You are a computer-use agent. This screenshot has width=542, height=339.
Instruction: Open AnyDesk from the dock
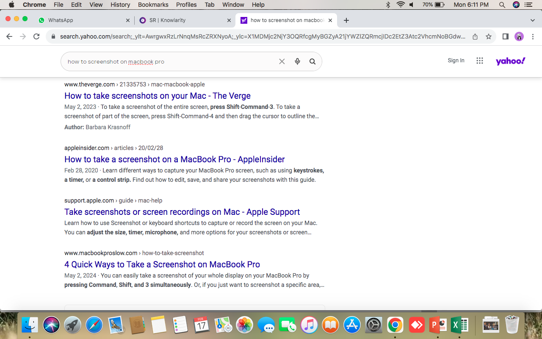tap(417, 325)
